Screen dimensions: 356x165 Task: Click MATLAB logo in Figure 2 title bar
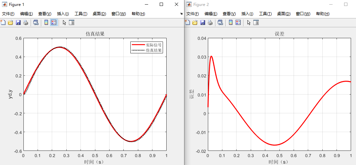point(189,4)
